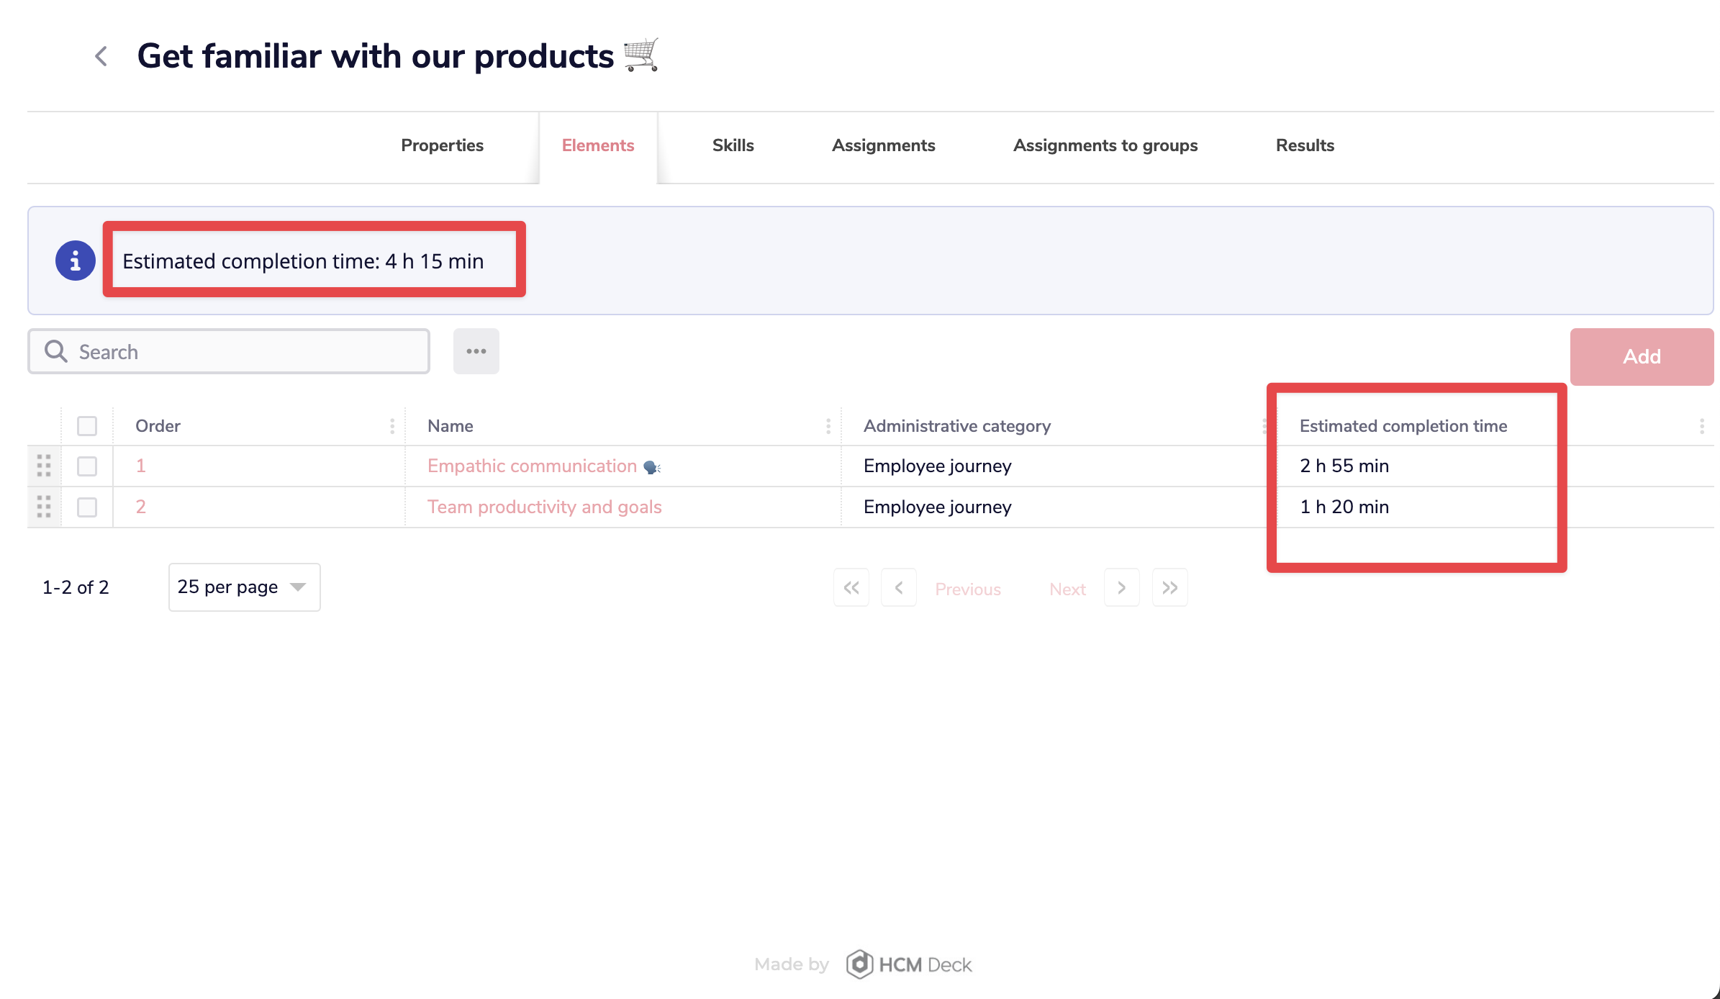Jump to last page with double-right arrow
This screenshot has height=999, width=1720.
click(1170, 588)
